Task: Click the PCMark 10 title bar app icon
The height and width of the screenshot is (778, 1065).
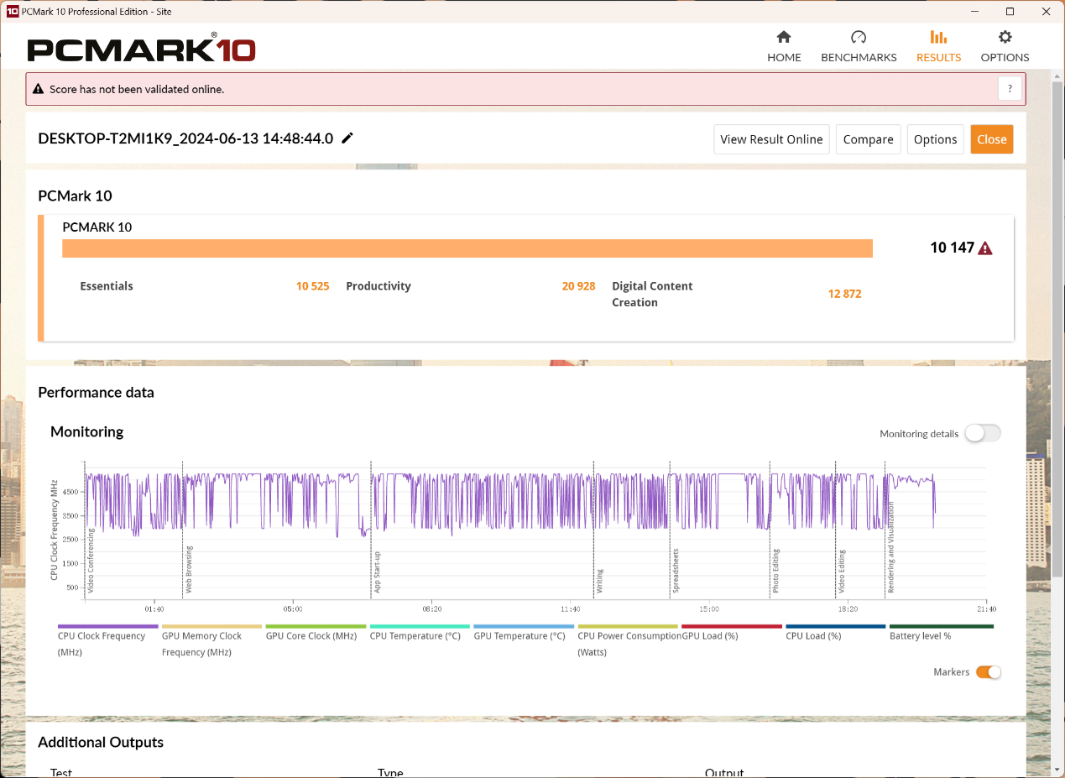Action: [12, 11]
